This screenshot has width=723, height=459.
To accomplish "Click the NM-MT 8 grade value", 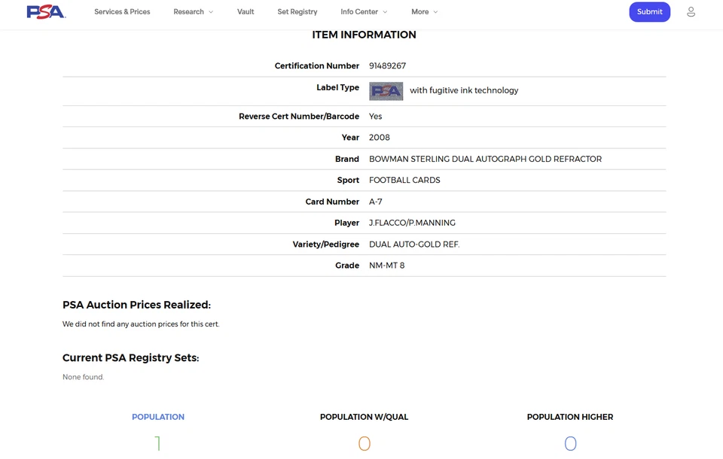I will [x=386, y=266].
